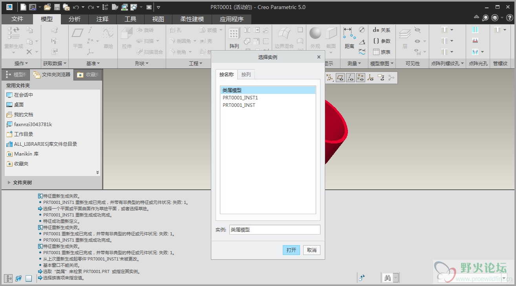
Task: Open the Pattern (阵列) tool
Action: [234, 38]
